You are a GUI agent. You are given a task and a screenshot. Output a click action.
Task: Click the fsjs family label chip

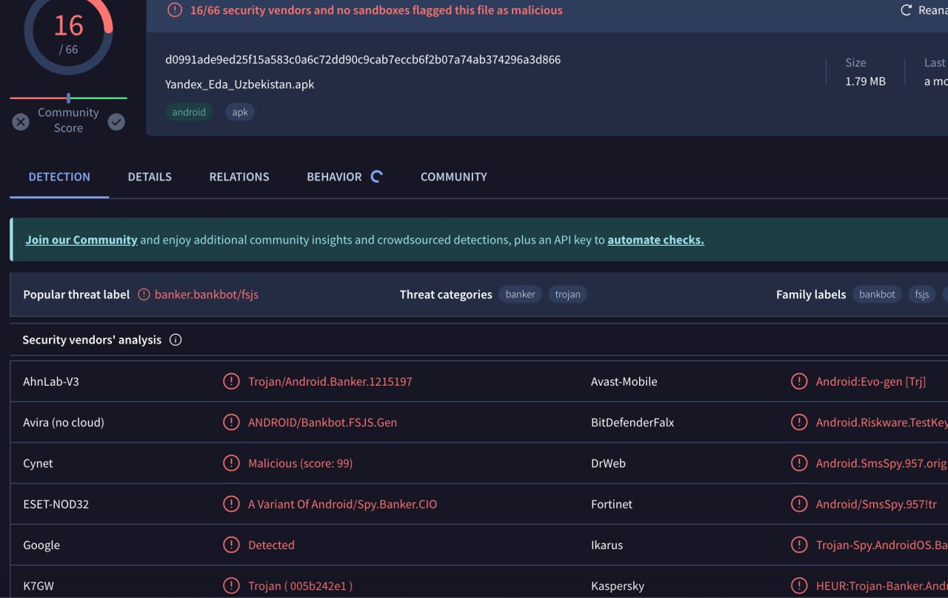(x=922, y=294)
